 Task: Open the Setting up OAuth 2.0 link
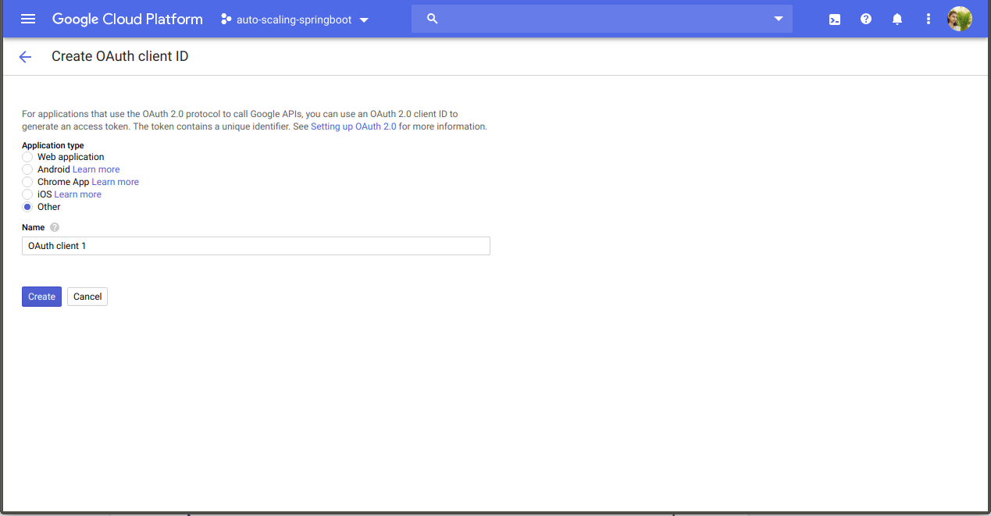pos(354,126)
